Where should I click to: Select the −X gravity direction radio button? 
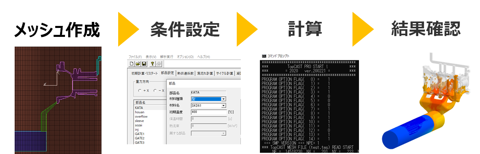click(x=155, y=90)
